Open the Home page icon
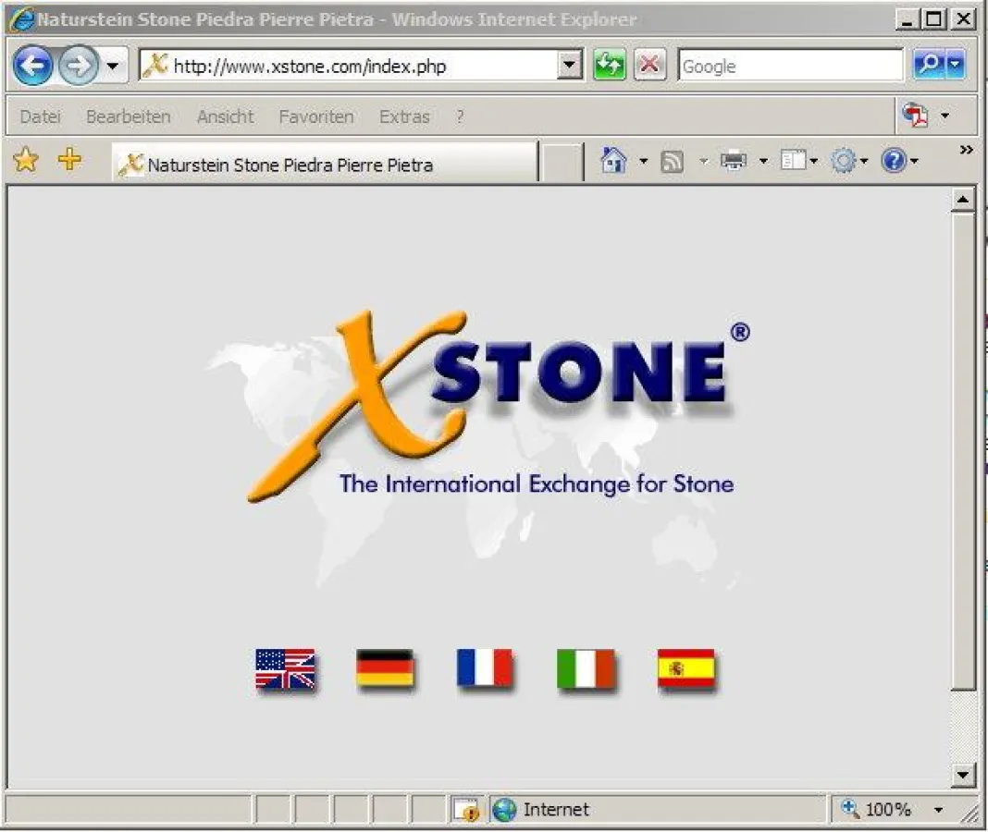Image resolution: width=988 pixels, height=832 pixels. click(x=612, y=160)
